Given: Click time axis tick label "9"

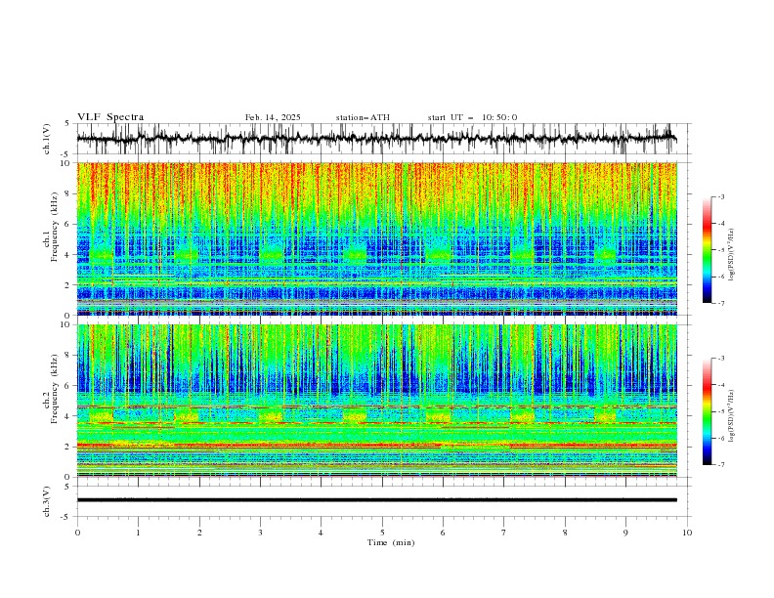Looking at the screenshot, I should pyautogui.click(x=625, y=533).
